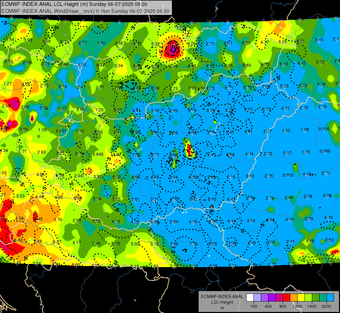Click the wind shear value 6.51
Viewport: 340px width, 313px height.
tap(246, 43)
